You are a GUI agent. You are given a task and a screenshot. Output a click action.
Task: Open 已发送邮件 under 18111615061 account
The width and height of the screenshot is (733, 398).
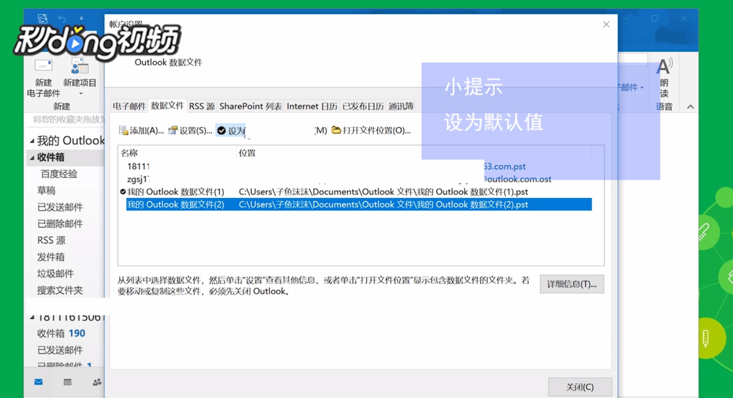(60, 350)
